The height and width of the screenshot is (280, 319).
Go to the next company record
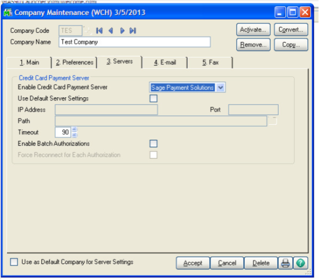point(122,31)
